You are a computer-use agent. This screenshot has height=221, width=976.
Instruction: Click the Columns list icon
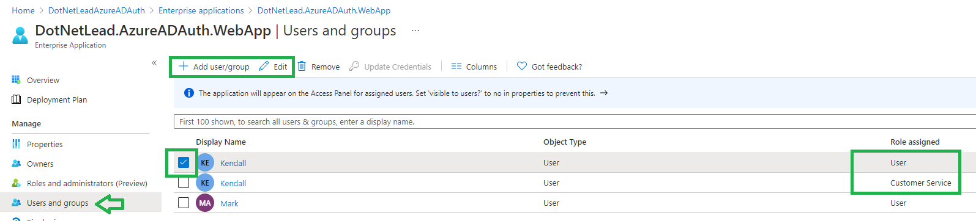pyautogui.click(x=456, y=66)
